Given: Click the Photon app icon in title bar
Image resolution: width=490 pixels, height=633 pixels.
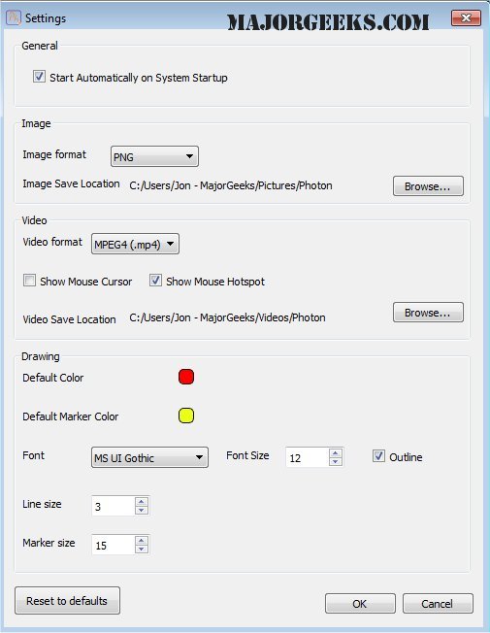Looking at the screenshot, I should 13,17.
